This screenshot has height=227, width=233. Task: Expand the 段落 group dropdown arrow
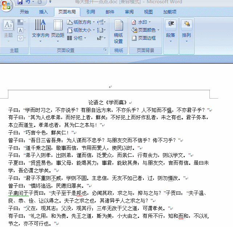[171, 41]
